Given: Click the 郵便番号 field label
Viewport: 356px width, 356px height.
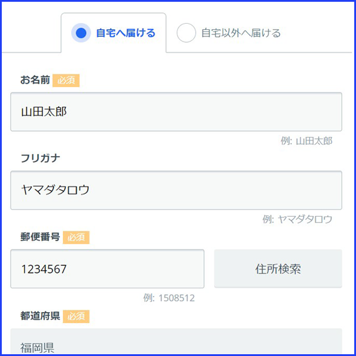Looking at the screenshot, I should coord(40,237).
